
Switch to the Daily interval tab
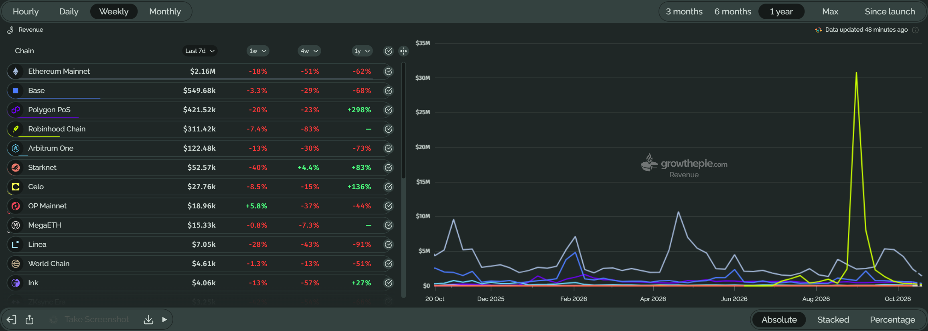pos(69,12)
